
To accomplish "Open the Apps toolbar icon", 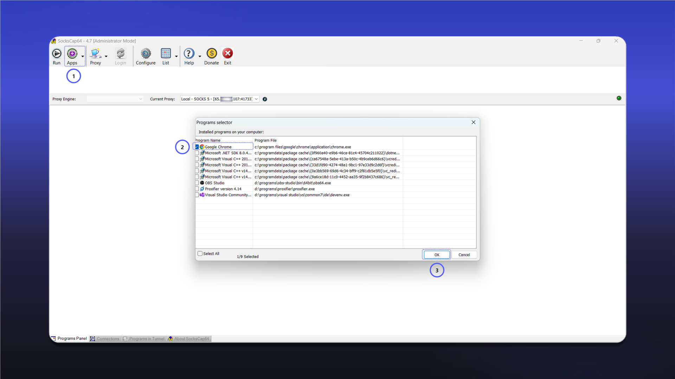I will [x=72, y=53].
